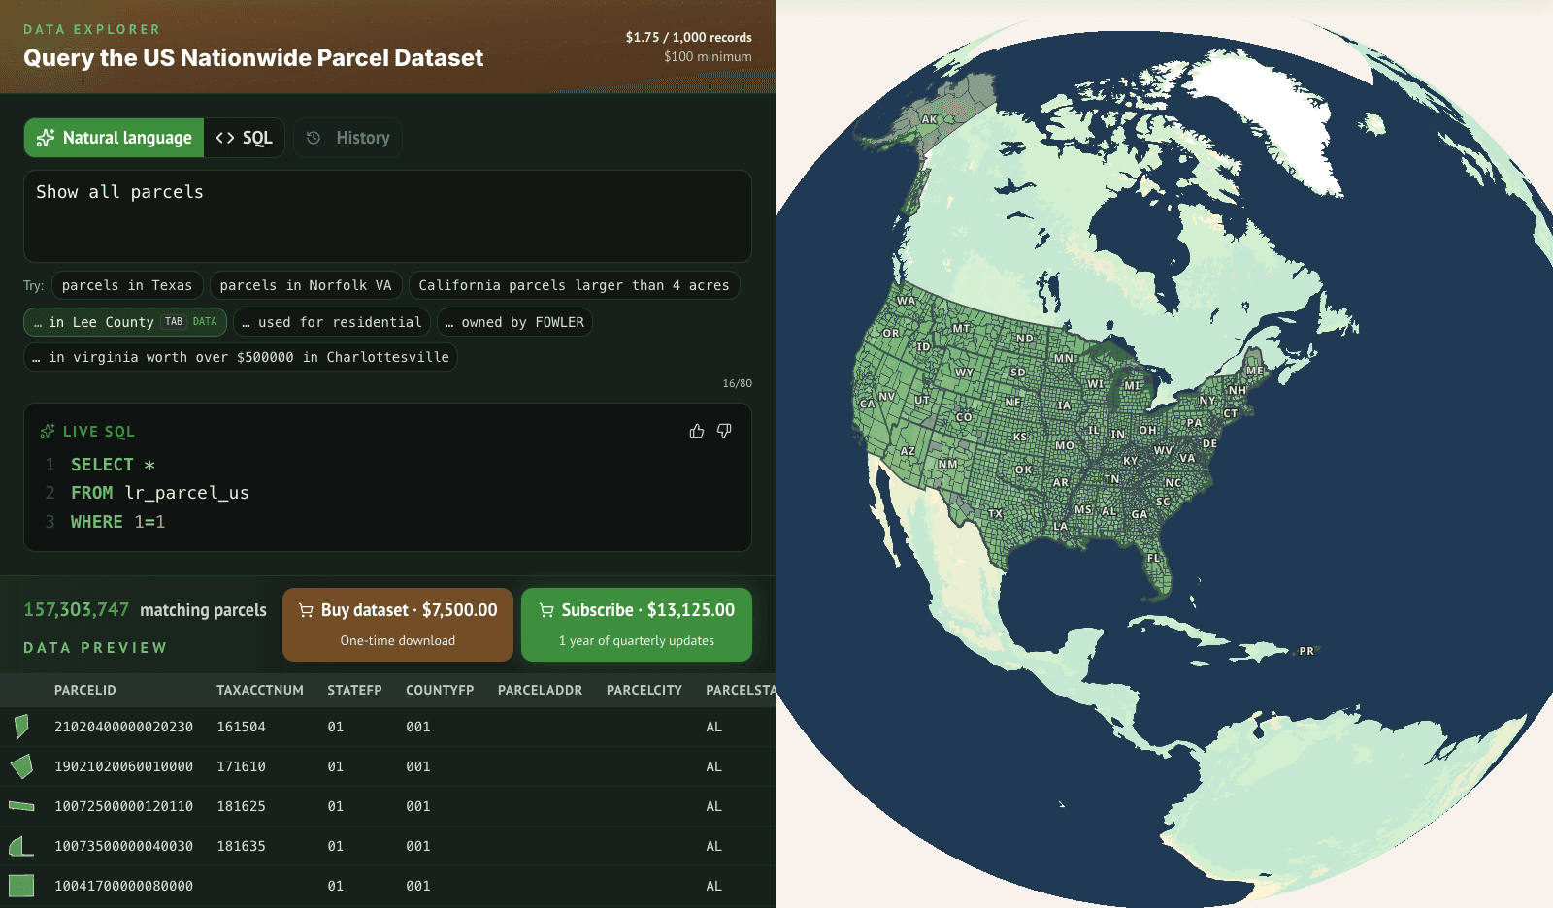Click the STATEFP column header
The image size is (1553, 908).
[354, 690]
